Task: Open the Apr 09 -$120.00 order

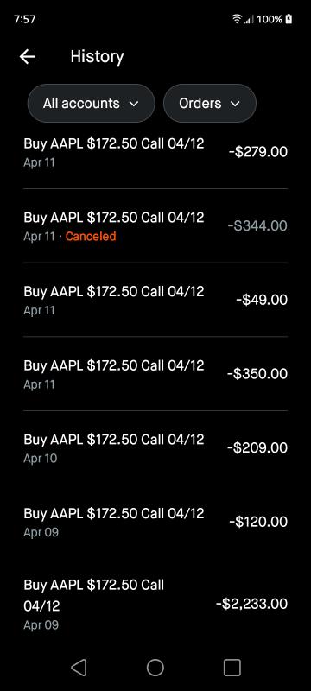Action: pos(155,523)
